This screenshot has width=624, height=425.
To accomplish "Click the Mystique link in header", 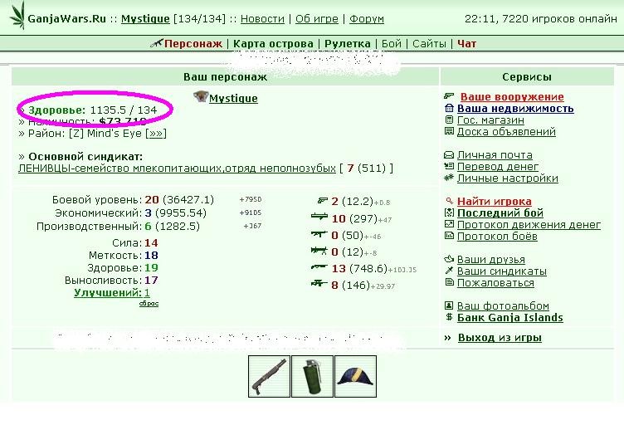I will coord(145,19).
